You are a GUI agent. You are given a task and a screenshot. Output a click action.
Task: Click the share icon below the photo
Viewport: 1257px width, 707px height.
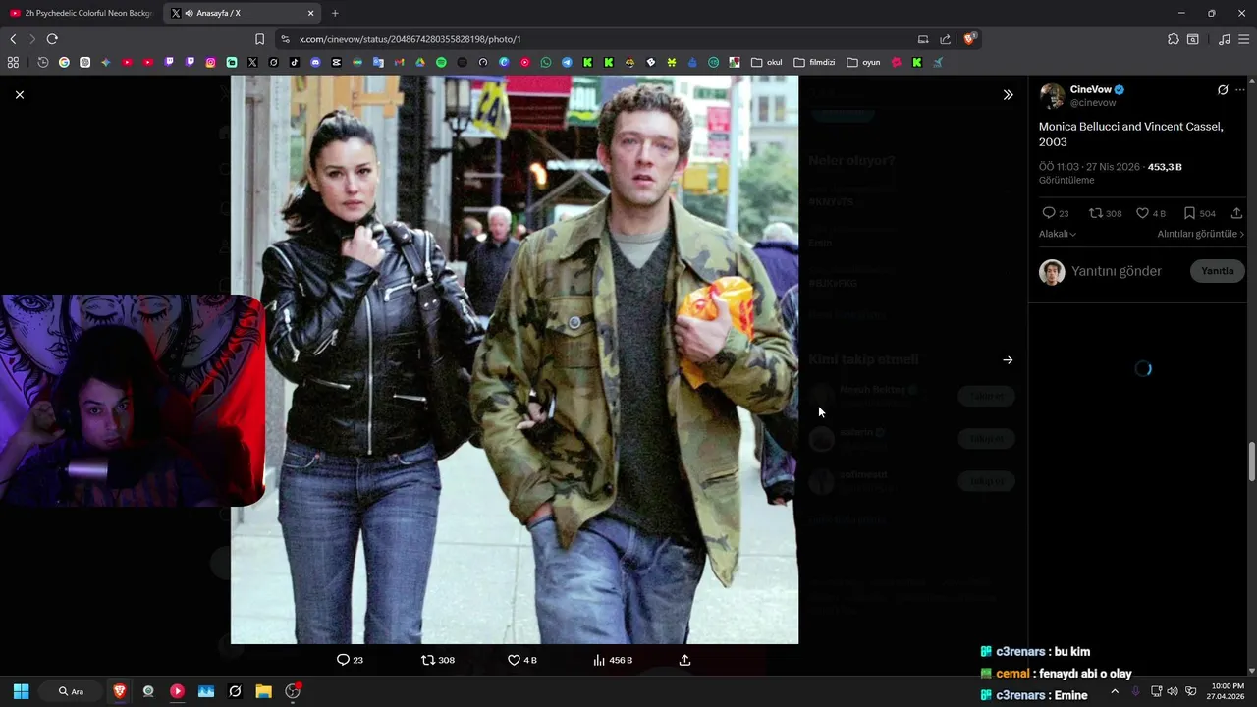[x=685, y=660]
